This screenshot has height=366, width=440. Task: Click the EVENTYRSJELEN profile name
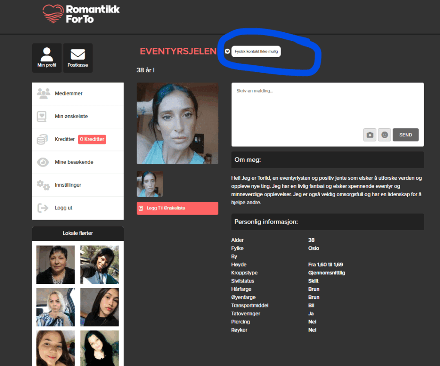pyautogui.click(x=178, y=52)
